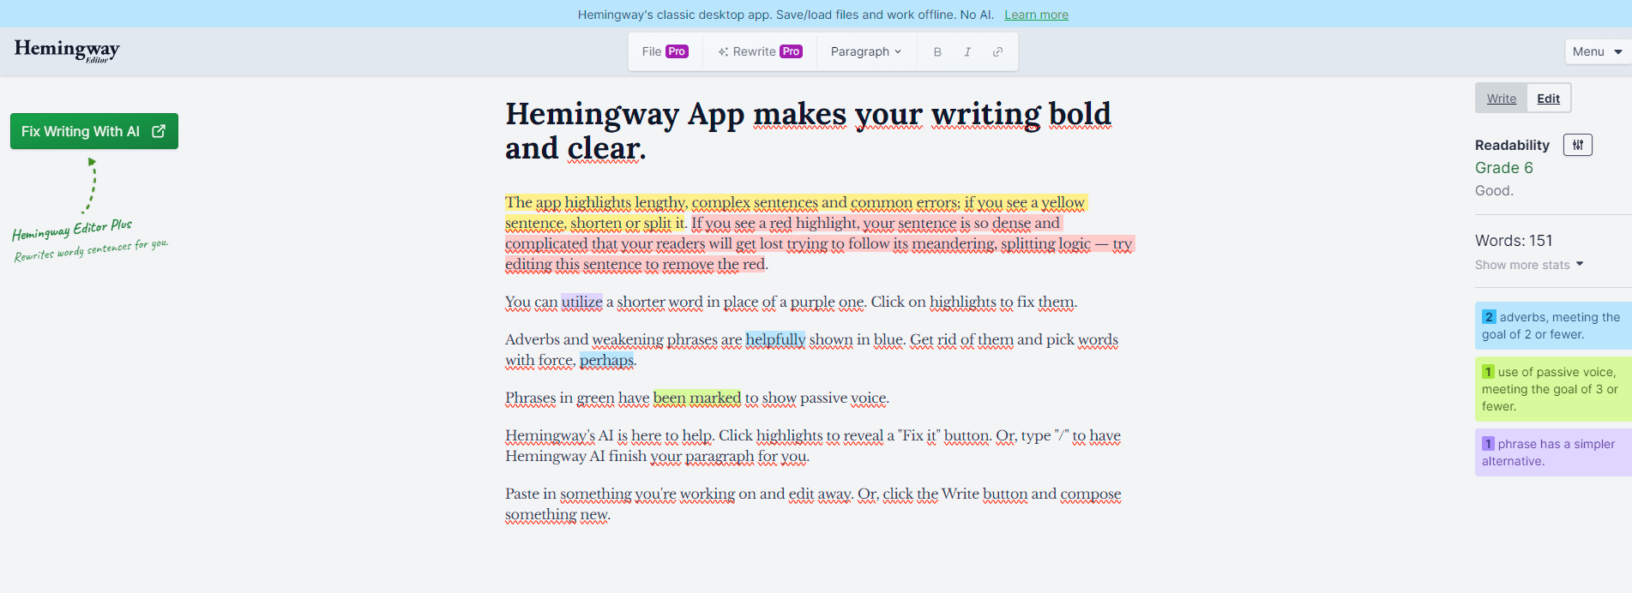This screenshot has width=1632, height=593.
Task: Expand Show more stats
Action: 1529,265
